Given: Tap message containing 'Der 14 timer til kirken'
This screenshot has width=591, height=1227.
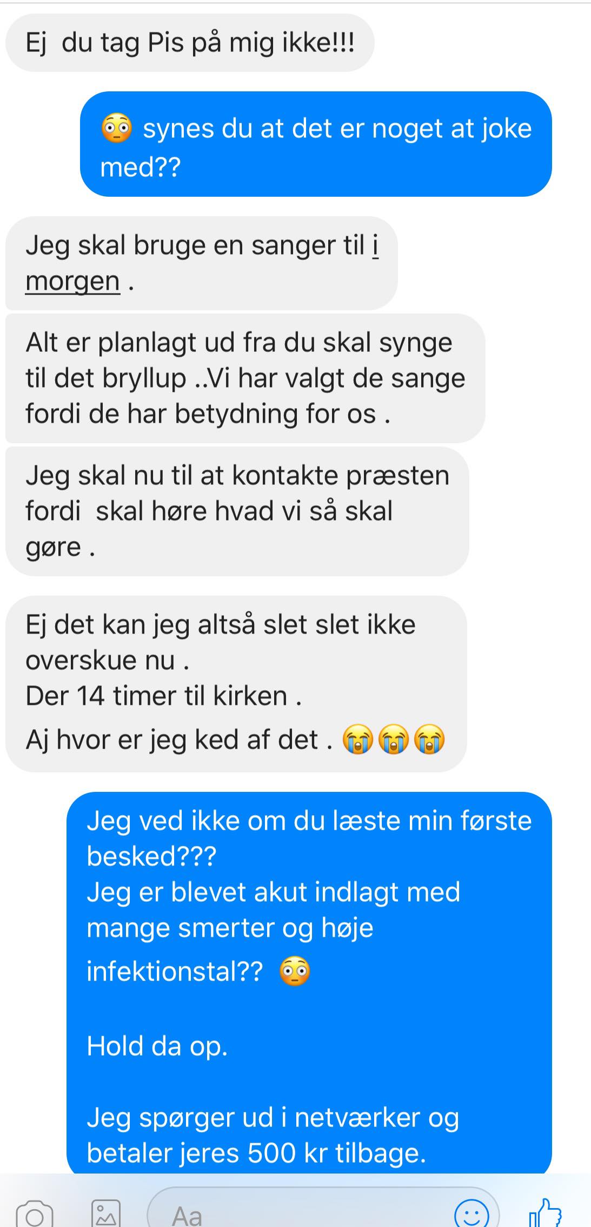Looking at the screenshot, I should pyautogui.click(x=236, y=684).
